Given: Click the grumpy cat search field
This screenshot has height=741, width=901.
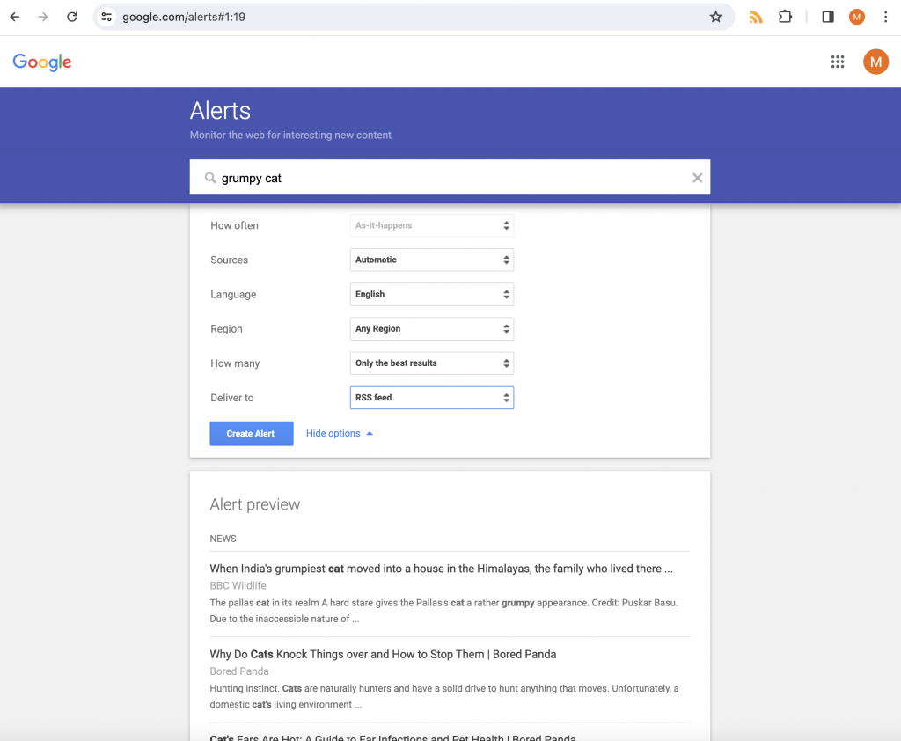Looking at the screenshot, I should (x=450, y=178).
